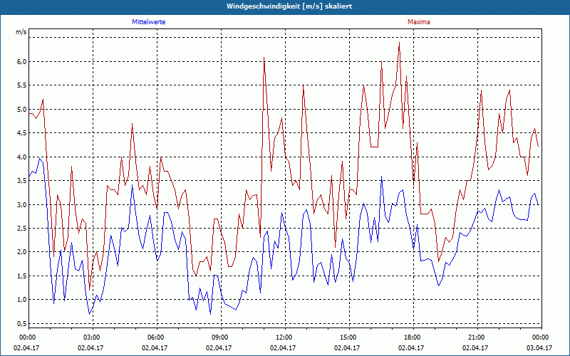Click the 00:00 label above first 02.04.17
This screenshot has width=570, height=356.
[26, 337]
